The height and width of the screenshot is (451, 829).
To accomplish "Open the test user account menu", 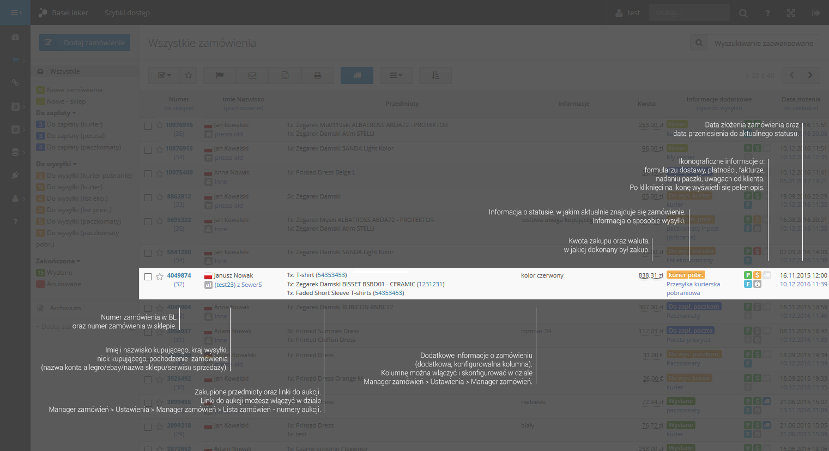I will (x=627, y=13).
